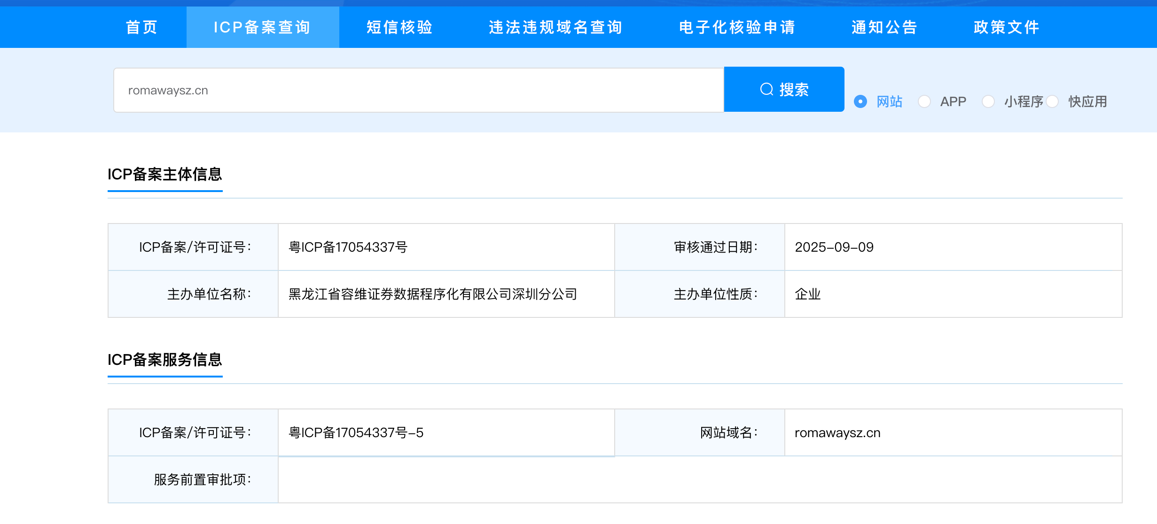Click the magnifier icon in search button
Viewport: 1157px width, 524px height.
pyautogui.click(x=766, y=89)
